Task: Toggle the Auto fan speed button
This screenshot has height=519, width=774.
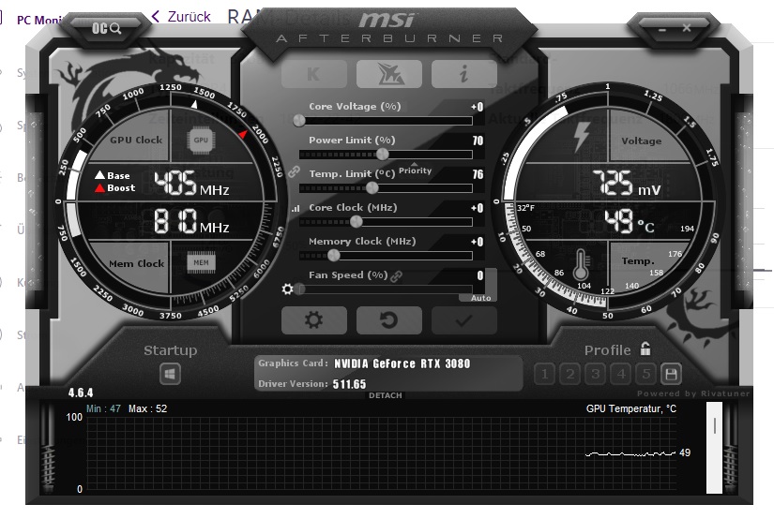Action: [480, 298]
